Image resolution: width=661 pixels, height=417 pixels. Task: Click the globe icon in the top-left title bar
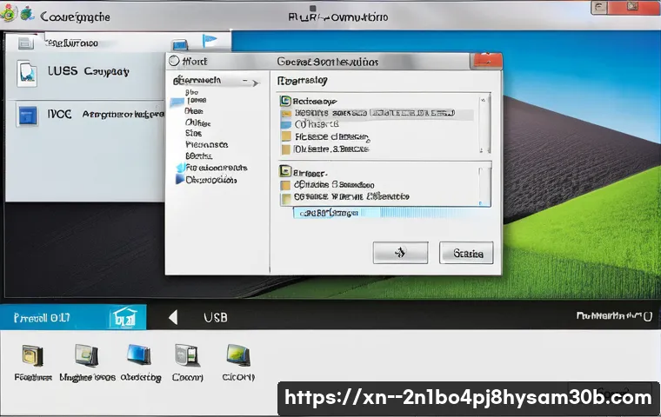pyautogui.click(x=10, y=13)
